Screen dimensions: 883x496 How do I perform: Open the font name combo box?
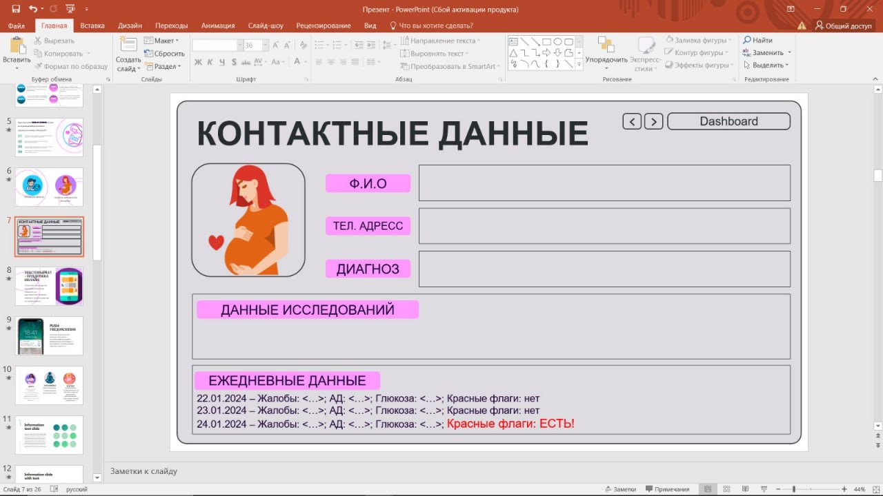pos(217,45)
